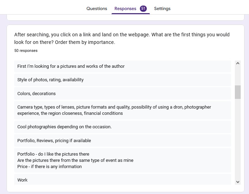
Task: Switch to the Questions tab
Action: (97, 9)
